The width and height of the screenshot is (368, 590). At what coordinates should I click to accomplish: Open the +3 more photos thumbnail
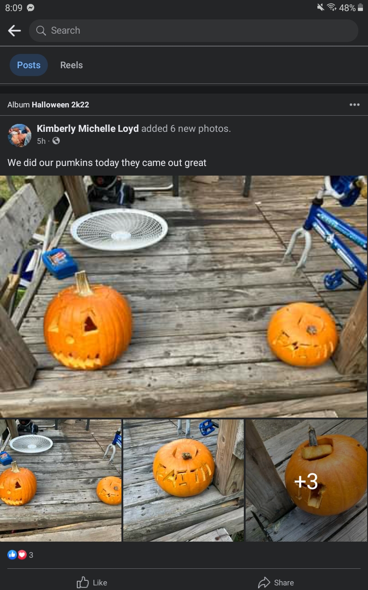click(x=306, y=480)
